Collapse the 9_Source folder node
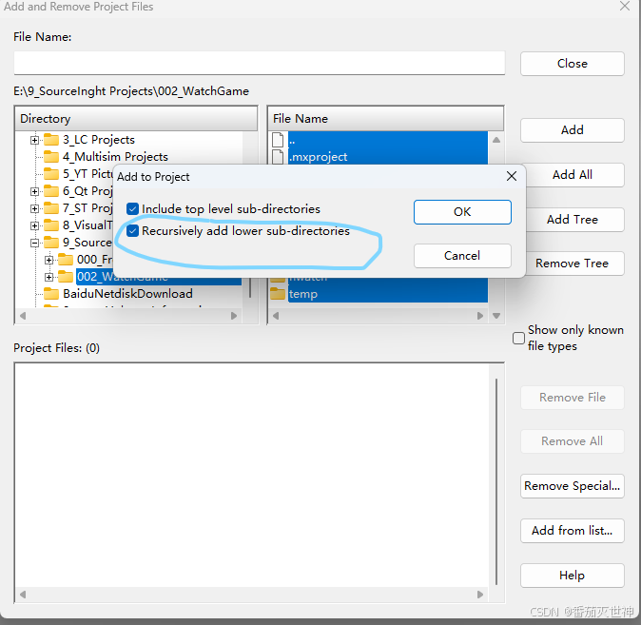Screen dimensions: 641x625 (x=35, y=243)
